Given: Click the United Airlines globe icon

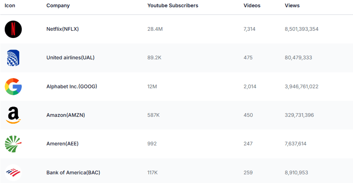Looking at the screenshot, I should pyautogui.click(x=13, y=58).
